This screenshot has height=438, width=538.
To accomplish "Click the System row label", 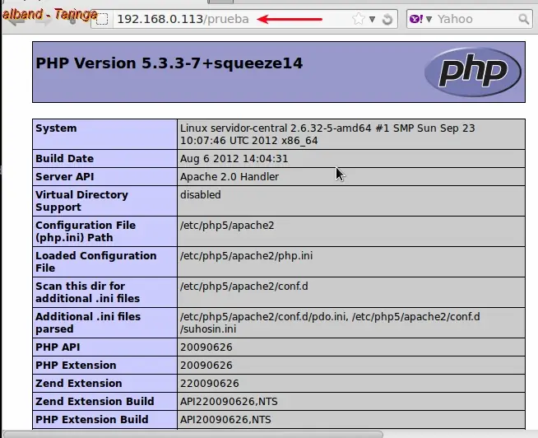I will point(56,128).
